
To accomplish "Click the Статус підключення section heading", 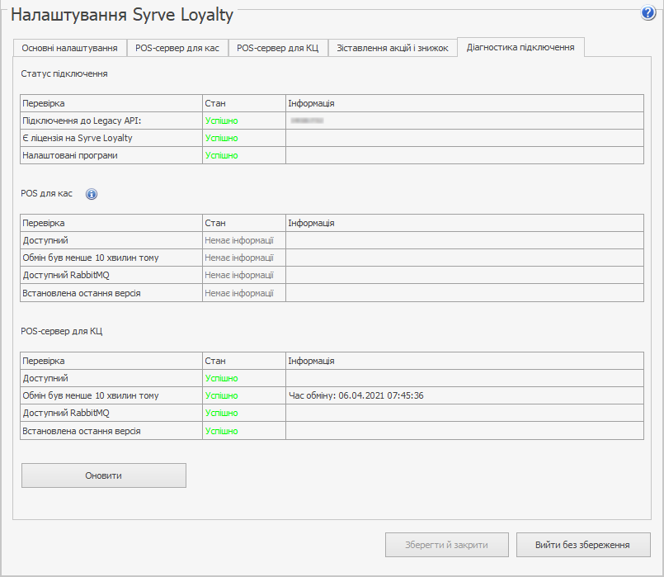I will pyautogui.click(x=64, y=73).
